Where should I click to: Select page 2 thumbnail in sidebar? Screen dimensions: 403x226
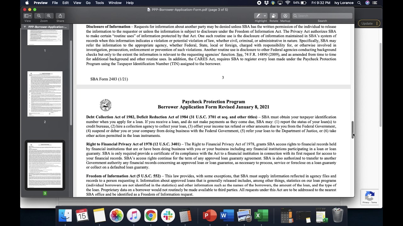(x=45, y=94)
